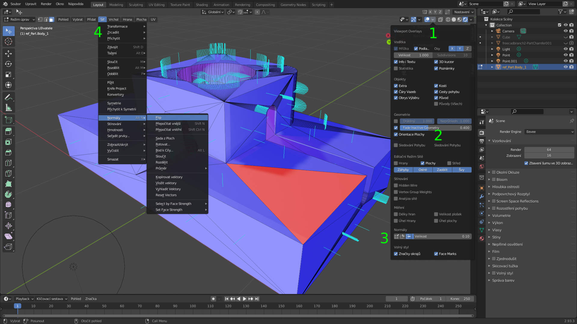Toggle Záhyby edge display button
Image resolution: width=577 pixels, height=324 pixels.
pyautogui.click(x=403, y=170)
